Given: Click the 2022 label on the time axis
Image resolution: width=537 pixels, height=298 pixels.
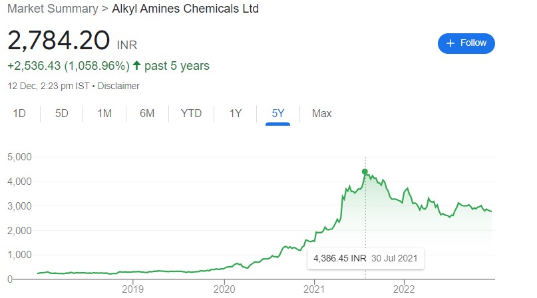Looking at the screenshot, I should pyautogui.click(x=404, y=289).
